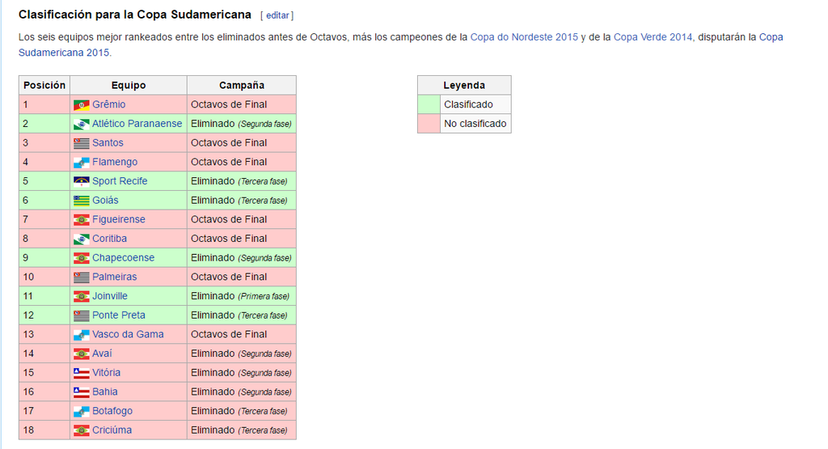The width and height of the screenshot is (828, 449).
Task: Select the 'No clasificado' legend label
Action: pos(475,124)
